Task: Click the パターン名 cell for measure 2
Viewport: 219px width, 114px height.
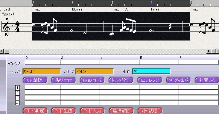Action: (x=42, y=62)
